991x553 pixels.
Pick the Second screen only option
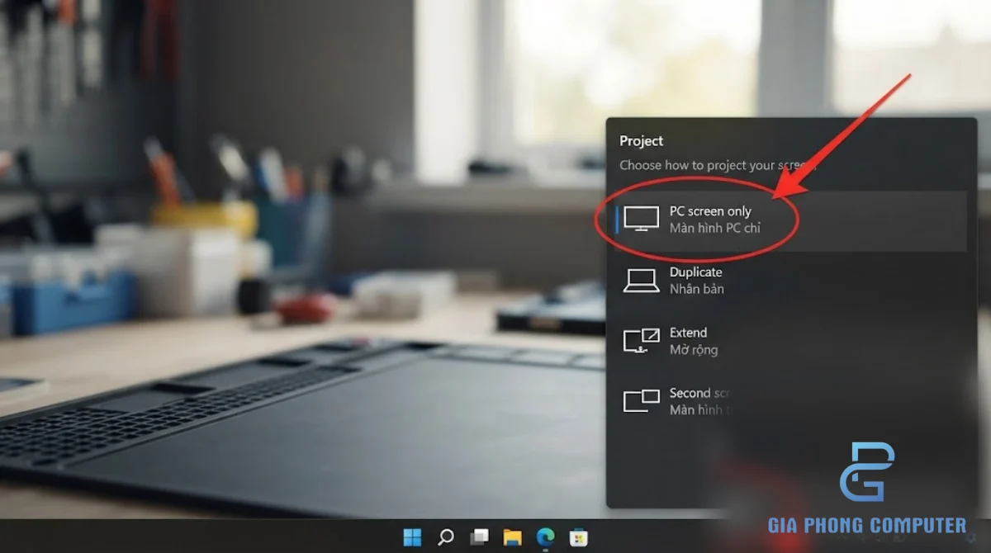pos(790,401)
